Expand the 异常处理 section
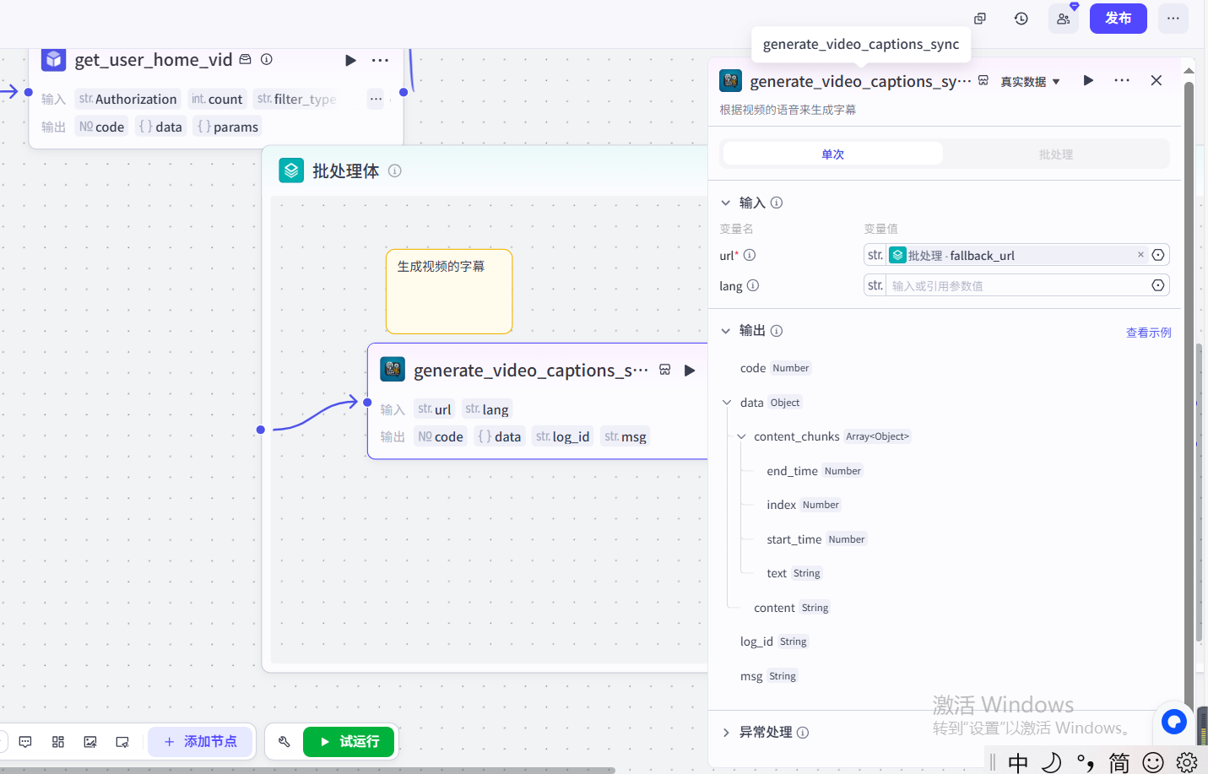 tap(725, 733)
